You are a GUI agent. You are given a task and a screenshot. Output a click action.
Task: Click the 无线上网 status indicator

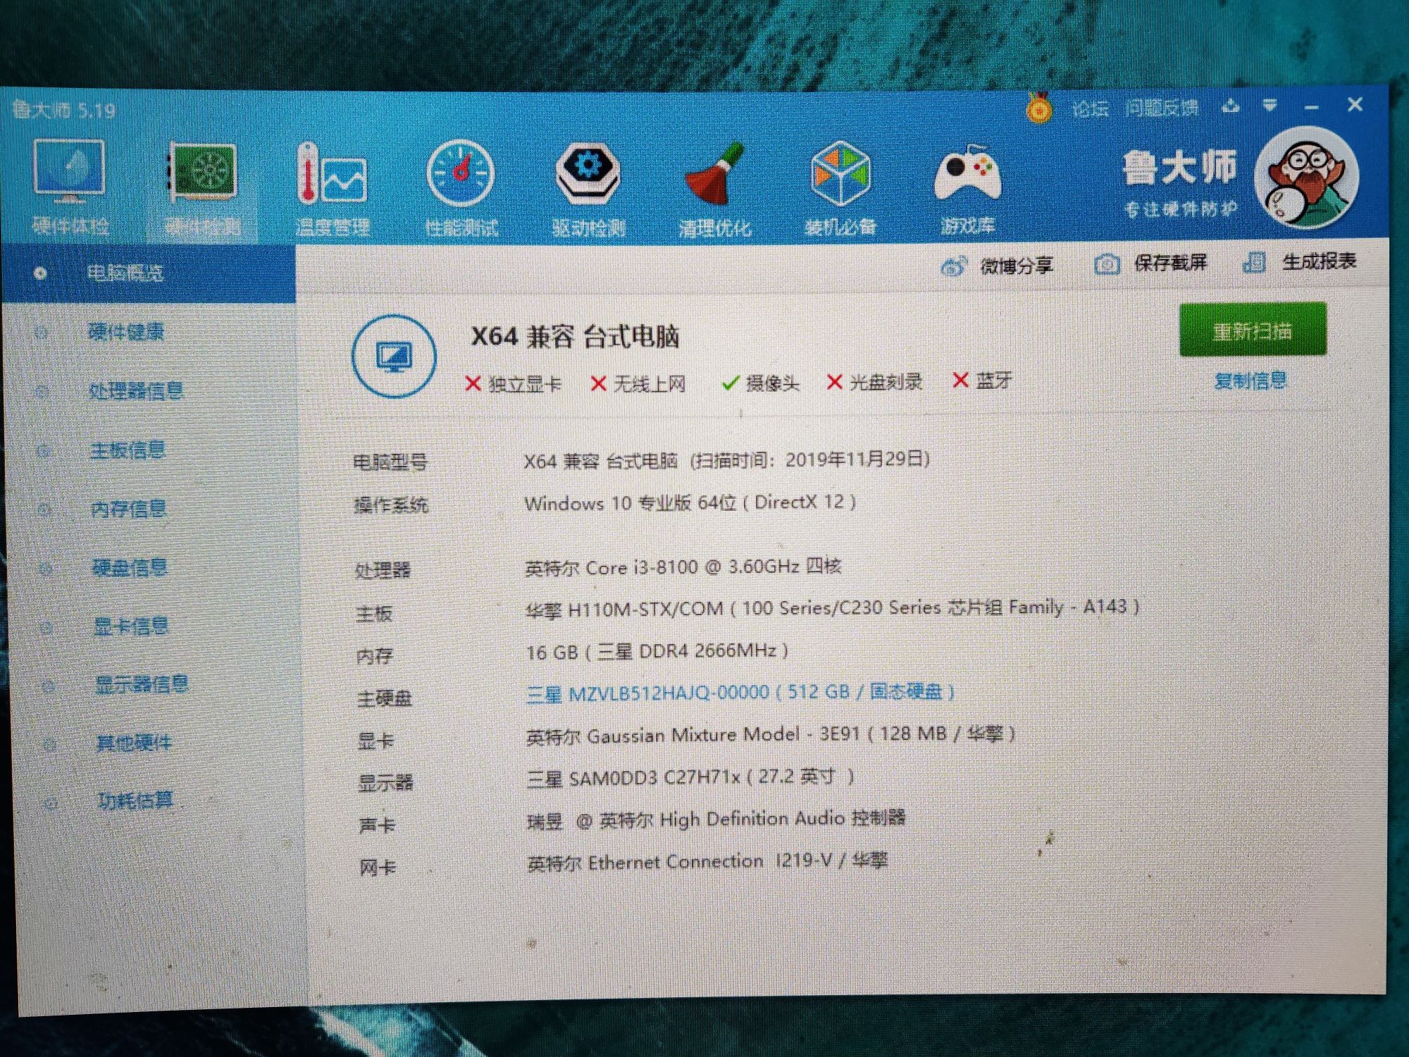click(x=638, y=384)
